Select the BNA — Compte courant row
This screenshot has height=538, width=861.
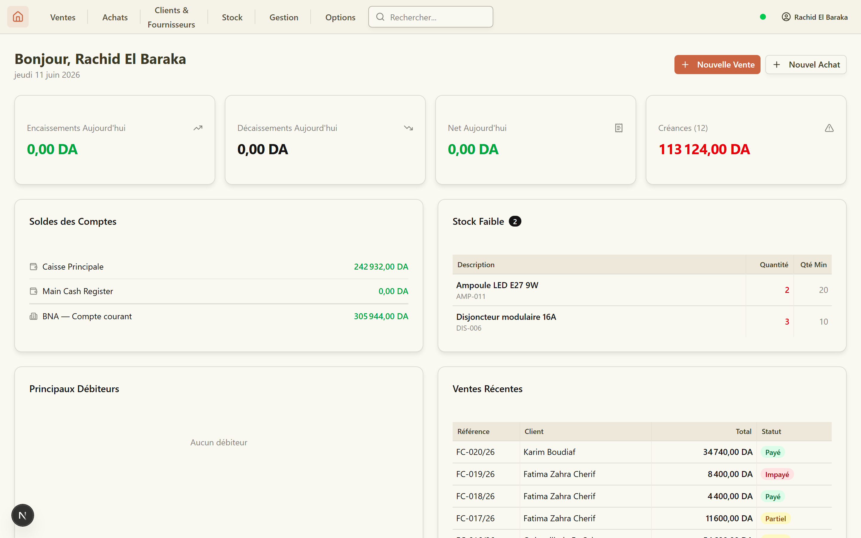[x=219, y=316]
